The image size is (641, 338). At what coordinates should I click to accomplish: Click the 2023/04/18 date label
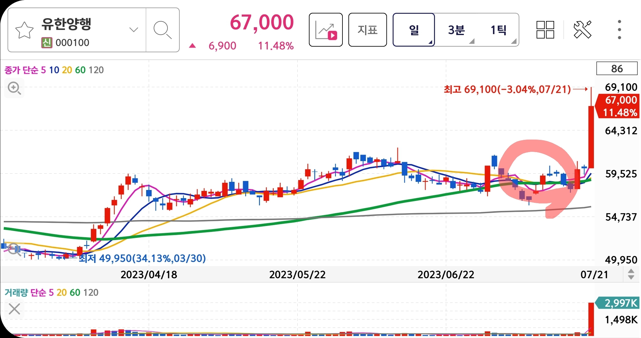(x=149, y=275)
